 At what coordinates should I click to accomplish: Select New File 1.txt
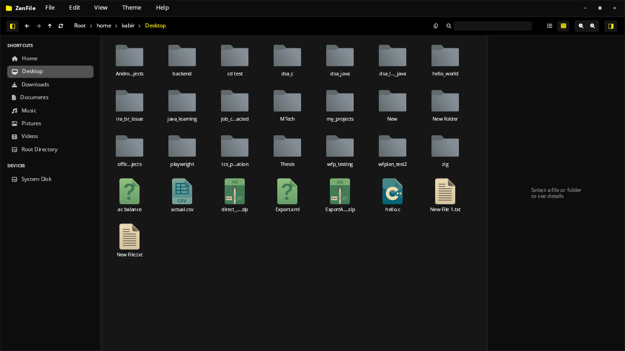click(x=445, y=196)
